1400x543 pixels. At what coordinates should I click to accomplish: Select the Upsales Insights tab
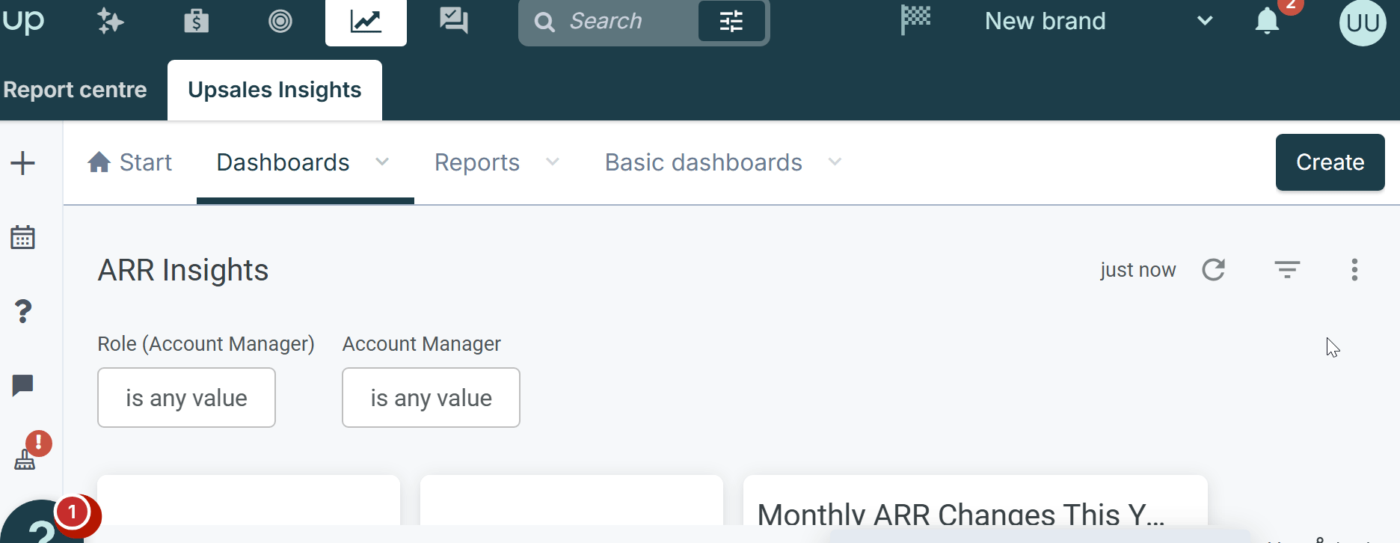274,90
